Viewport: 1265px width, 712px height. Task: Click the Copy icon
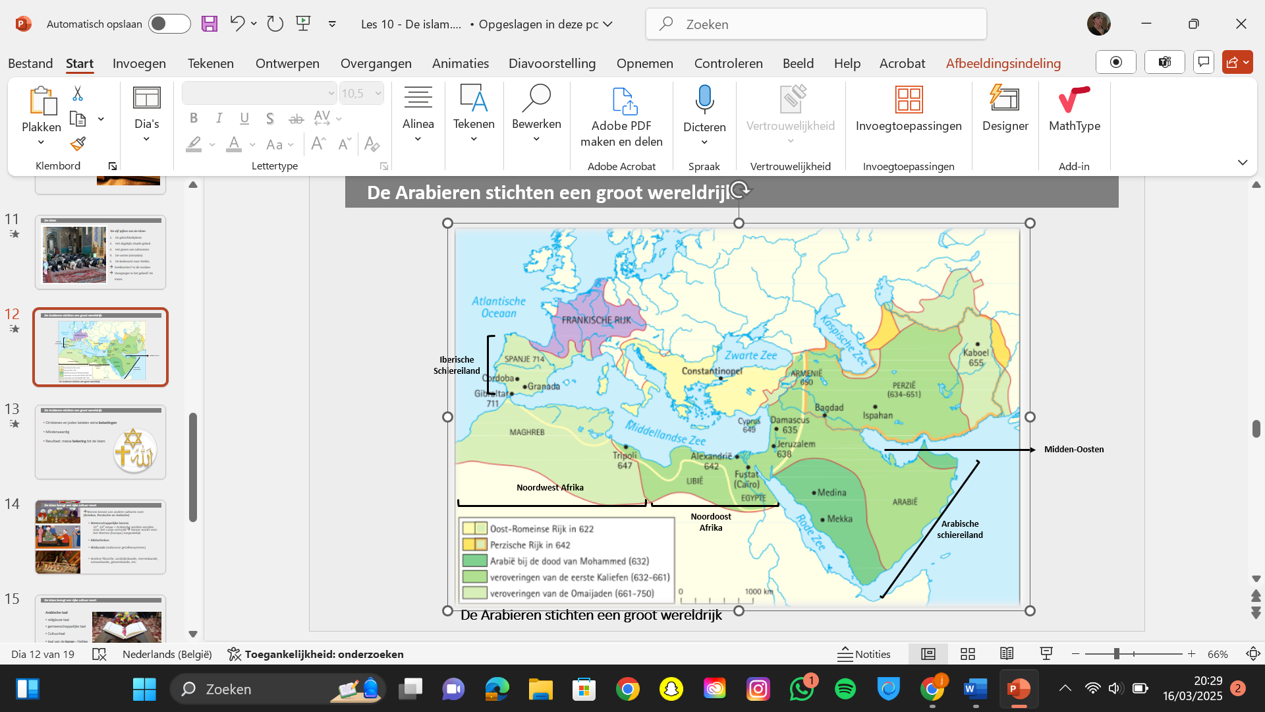[78, 119]
